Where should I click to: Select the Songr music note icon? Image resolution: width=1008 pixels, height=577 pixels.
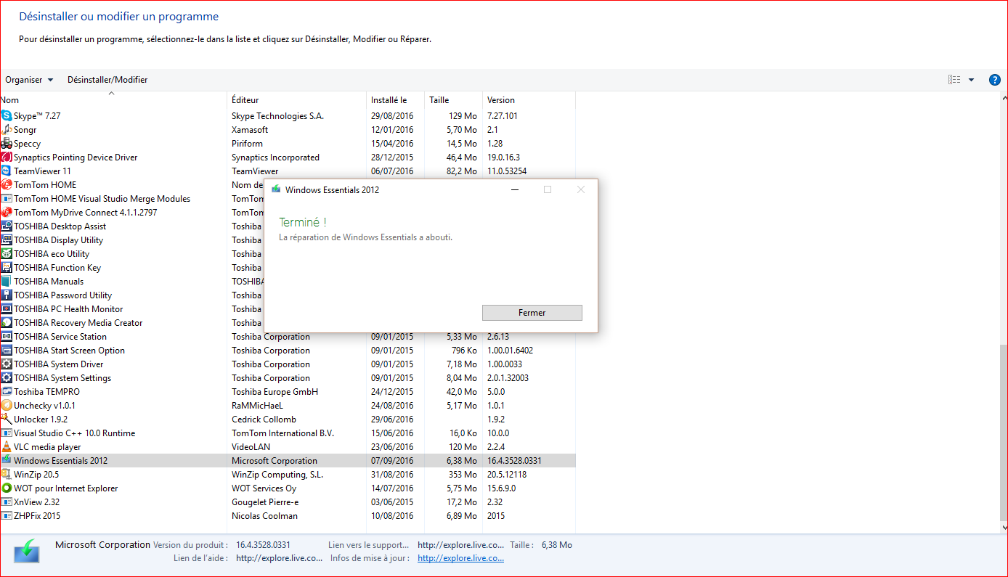click(7, 130)
